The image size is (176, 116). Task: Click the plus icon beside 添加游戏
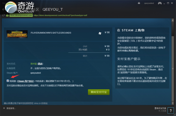(4, 108)
